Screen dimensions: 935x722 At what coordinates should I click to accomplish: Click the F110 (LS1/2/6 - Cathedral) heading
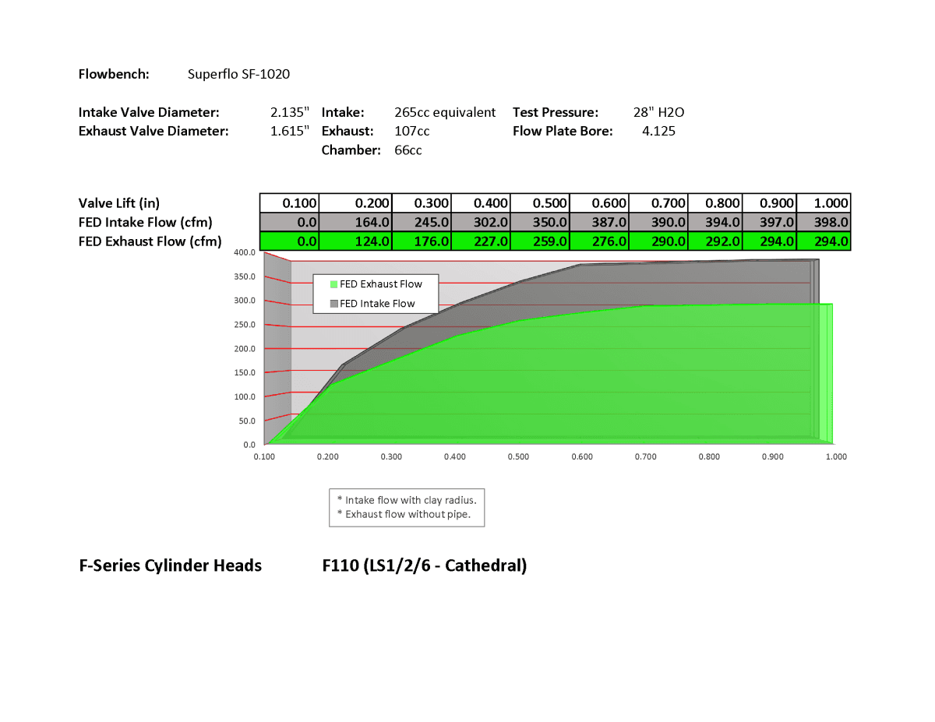pos(424,565)
